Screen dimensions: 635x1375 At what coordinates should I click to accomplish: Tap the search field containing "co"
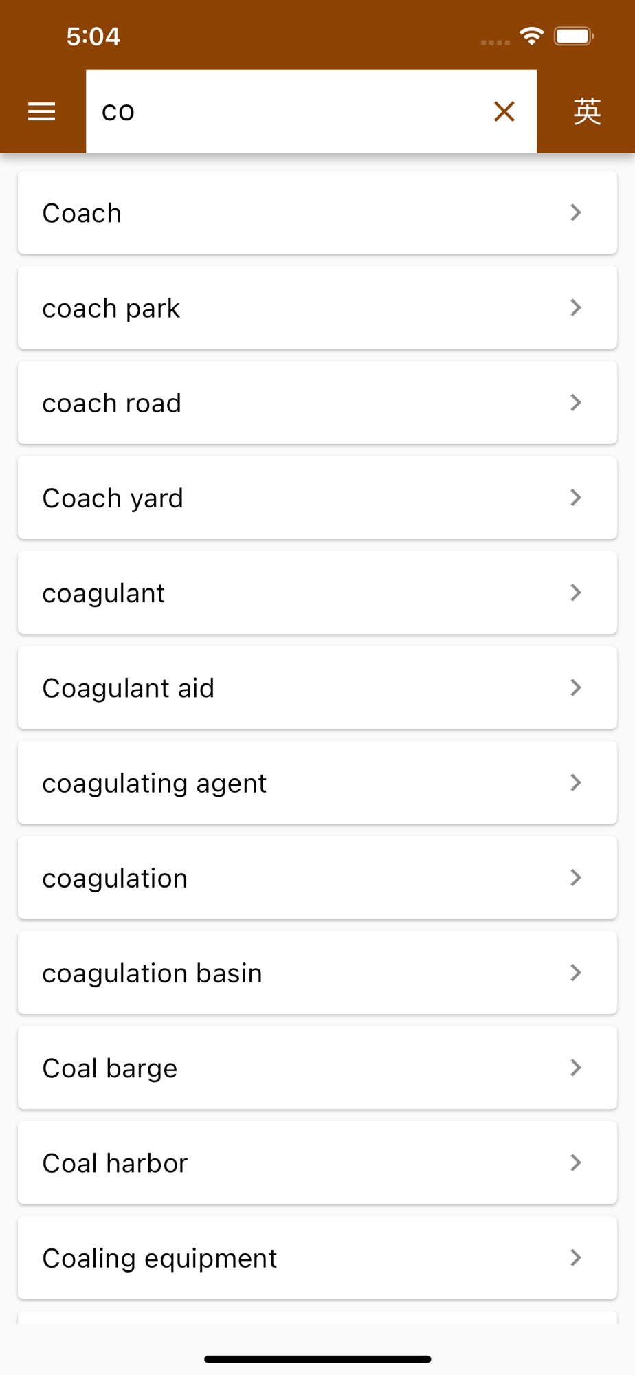click(x=289, y=111)
